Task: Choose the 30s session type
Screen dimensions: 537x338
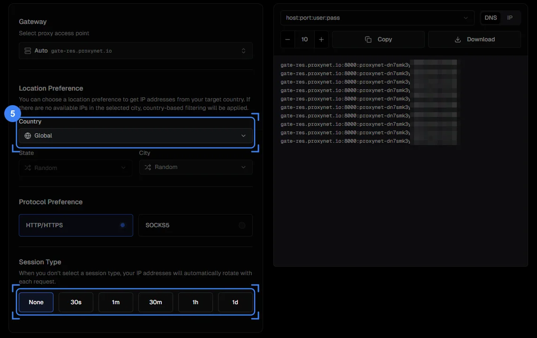Action: [76, 302]
